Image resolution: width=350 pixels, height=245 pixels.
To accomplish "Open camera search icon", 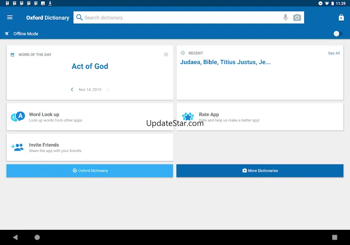I will (x=297, y=17).
